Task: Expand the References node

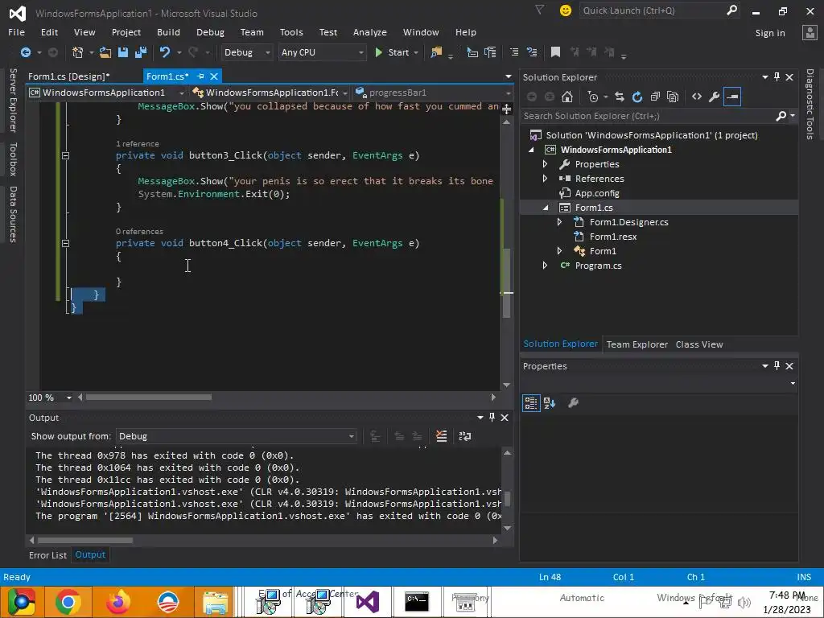Action: [x=545, y=179]
